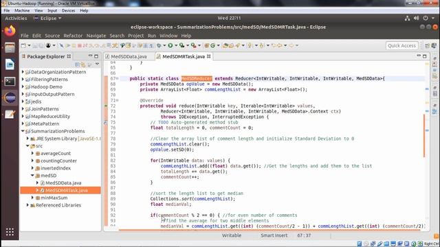Open Firefox from the Ubuntu dock
Image resolution: width=440 pixels, height=247 pixels.
[x=10, y=31]
